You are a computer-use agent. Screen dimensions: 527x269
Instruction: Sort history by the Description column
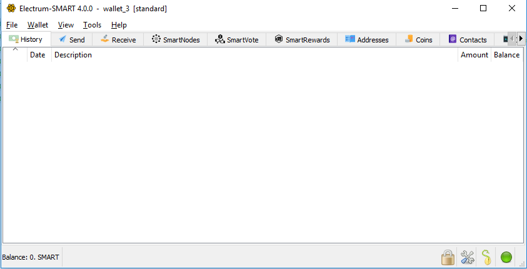[254, 55]
